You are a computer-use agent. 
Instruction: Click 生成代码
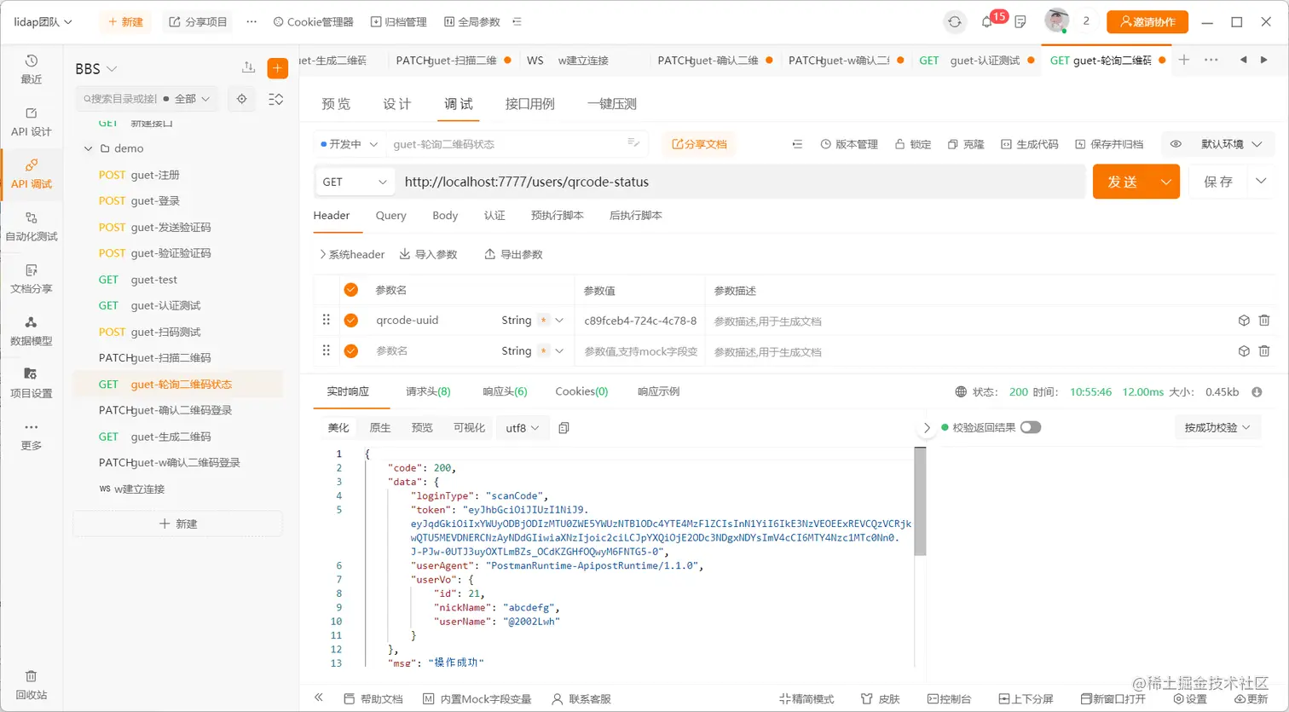(x=1030, y=144)
